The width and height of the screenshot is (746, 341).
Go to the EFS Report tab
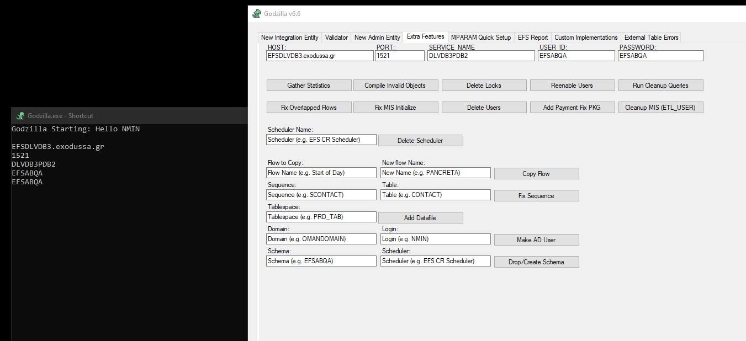tap(532, 38)
